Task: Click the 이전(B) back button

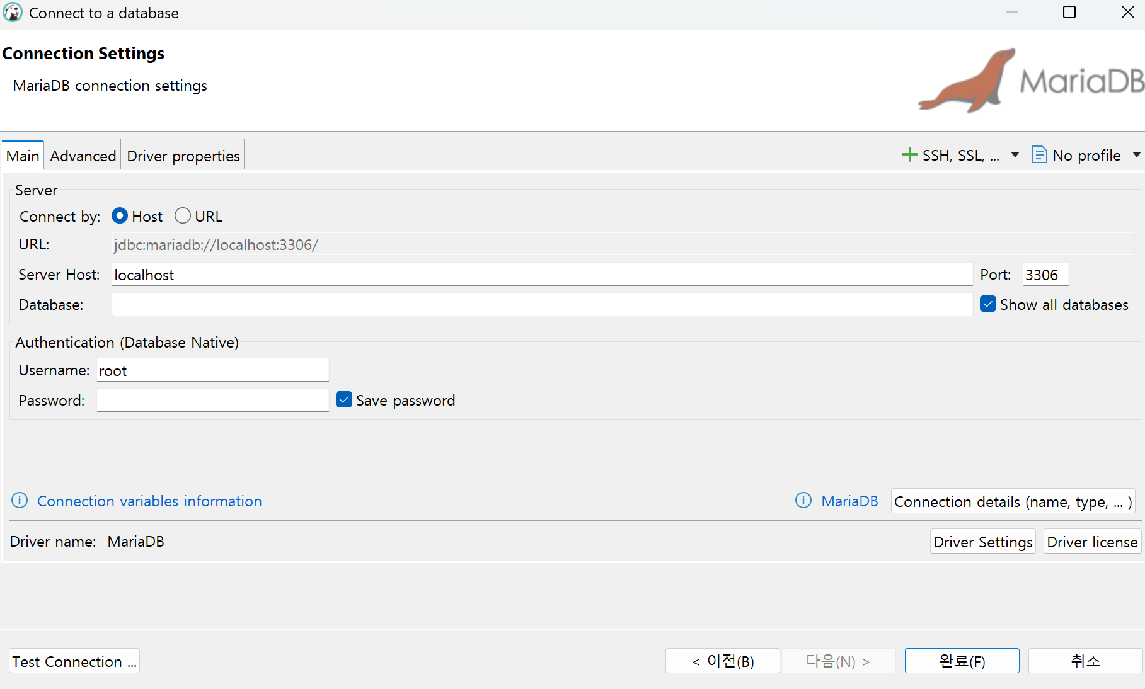Action: point(723,661)
